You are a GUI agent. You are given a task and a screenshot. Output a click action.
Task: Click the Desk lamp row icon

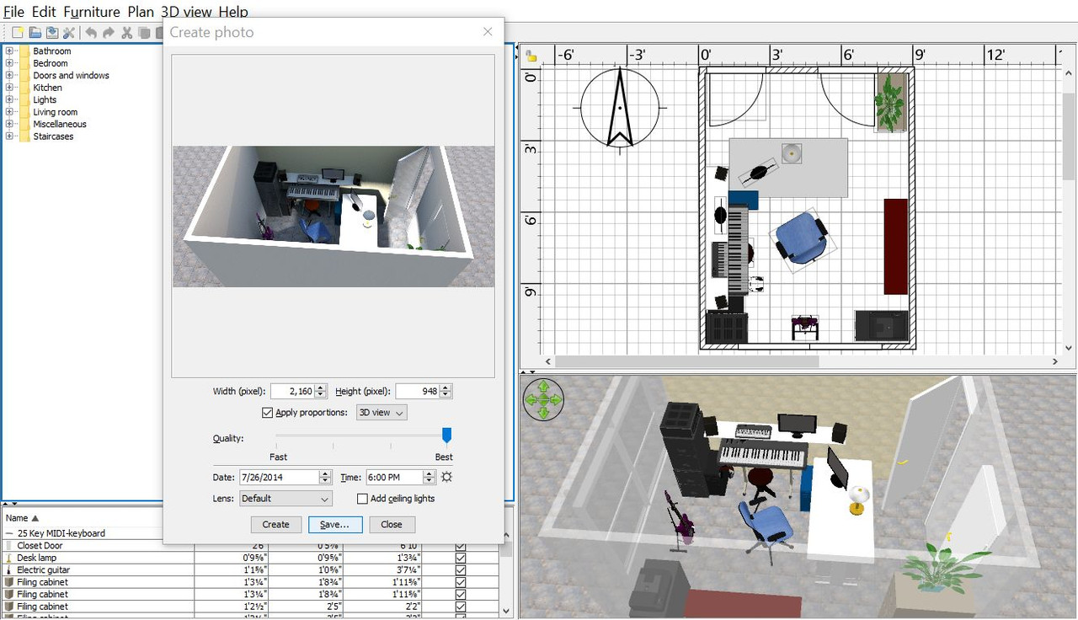tap(9, 558)
